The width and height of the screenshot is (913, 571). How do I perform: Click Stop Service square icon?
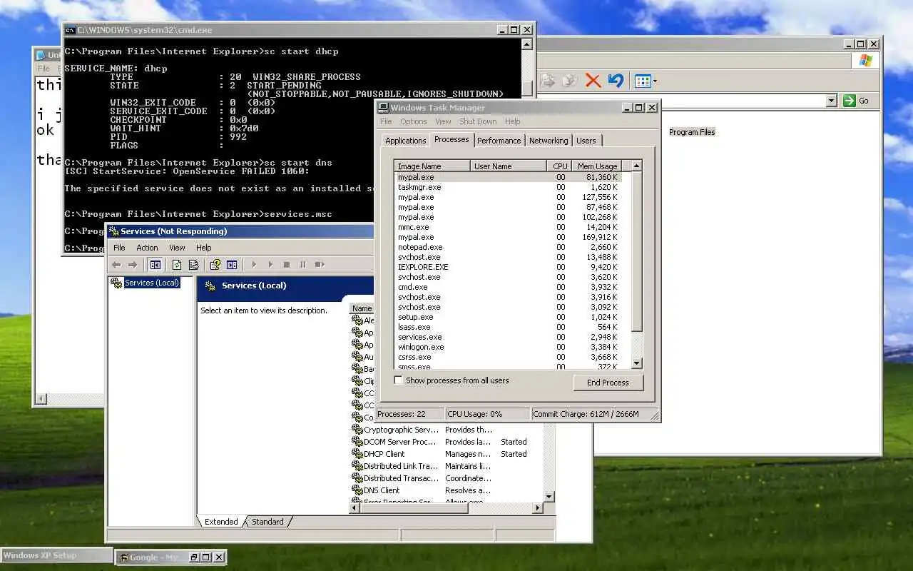tap(287, 265)
